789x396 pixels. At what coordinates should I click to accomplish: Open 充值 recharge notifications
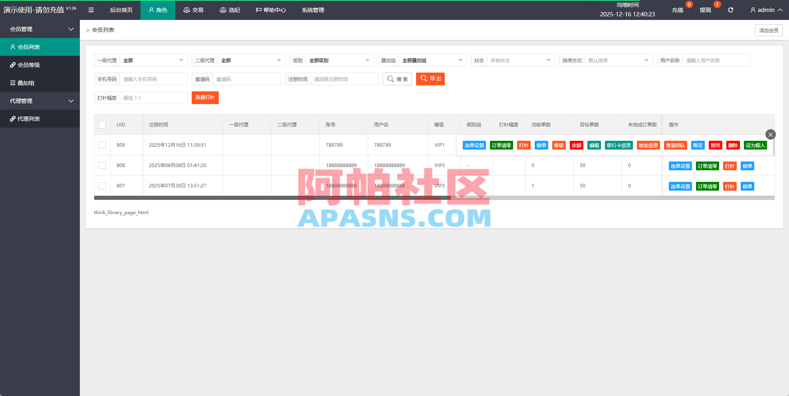point(678,10)
